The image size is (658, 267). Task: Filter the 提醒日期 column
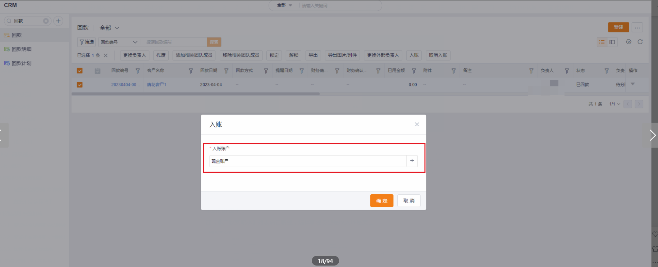[x=302, y=71]
